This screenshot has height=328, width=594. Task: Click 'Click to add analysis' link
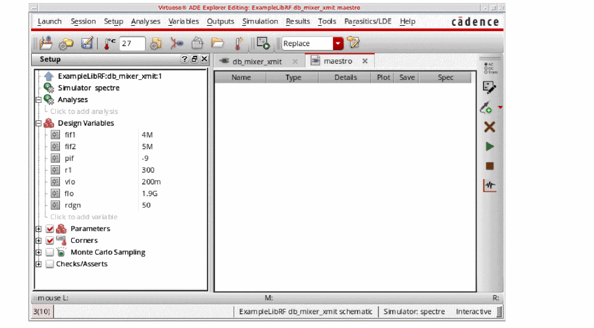(84, 111)
